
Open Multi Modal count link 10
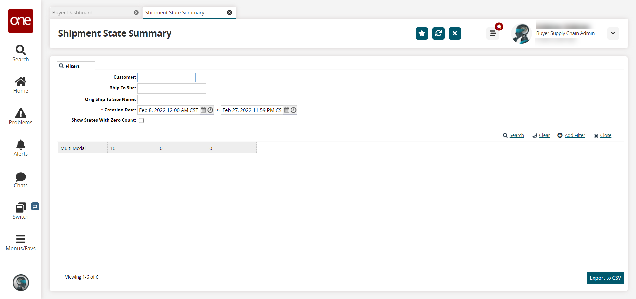coord(113,148)
